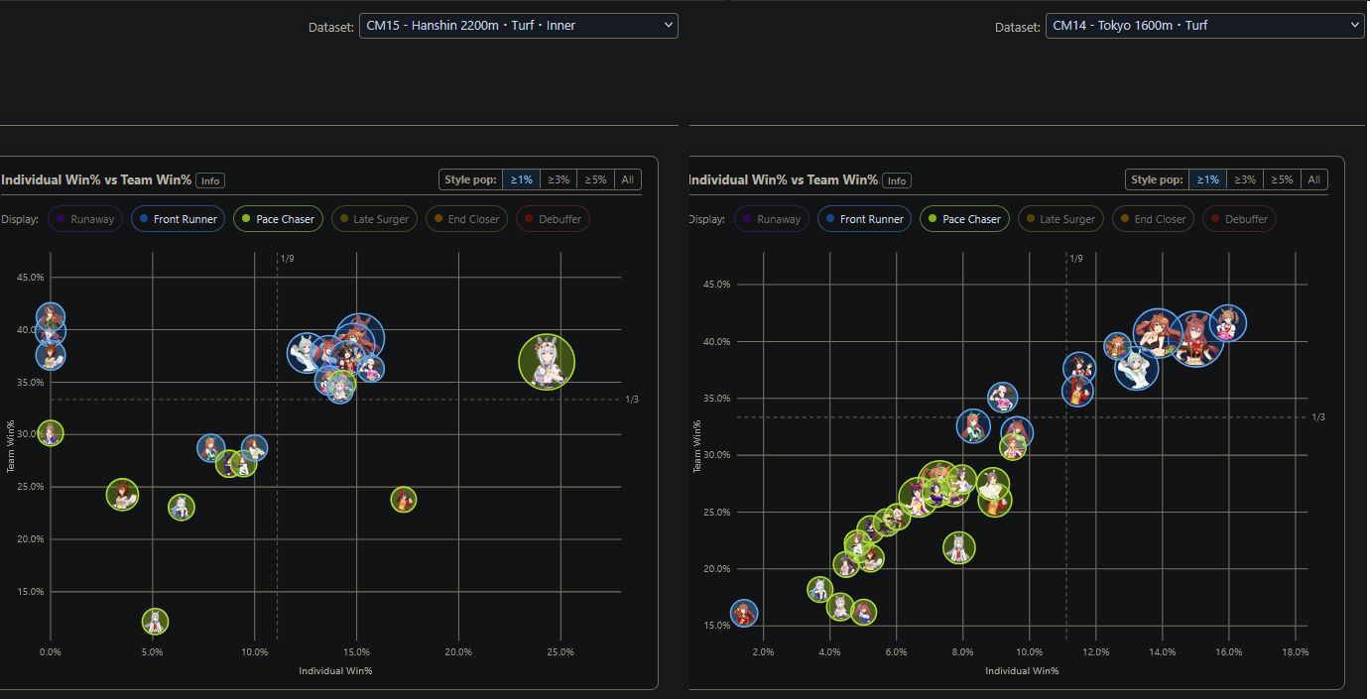Click blue bubble at 11.5% individual, 35.7% team in CM14
1370x699 pixels.
(x=1078, y=391)
